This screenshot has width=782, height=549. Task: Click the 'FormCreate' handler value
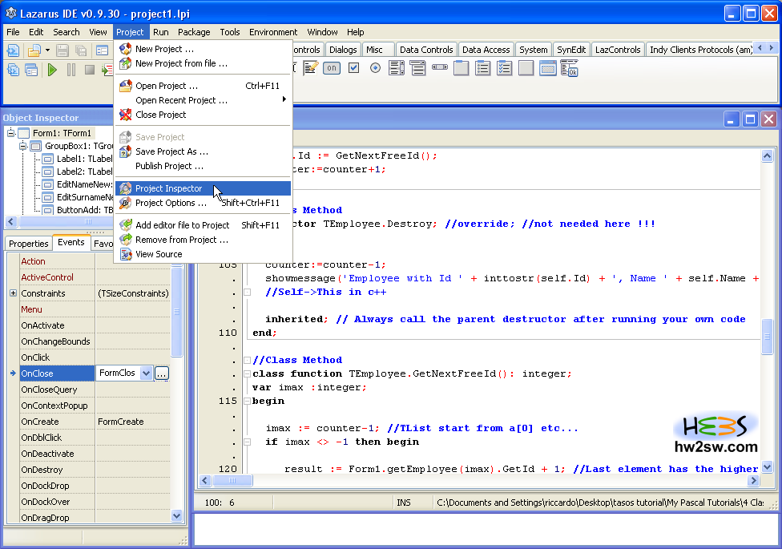point(121,422)
